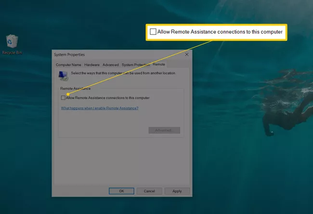Click the Remote Assistance group label

75,88
